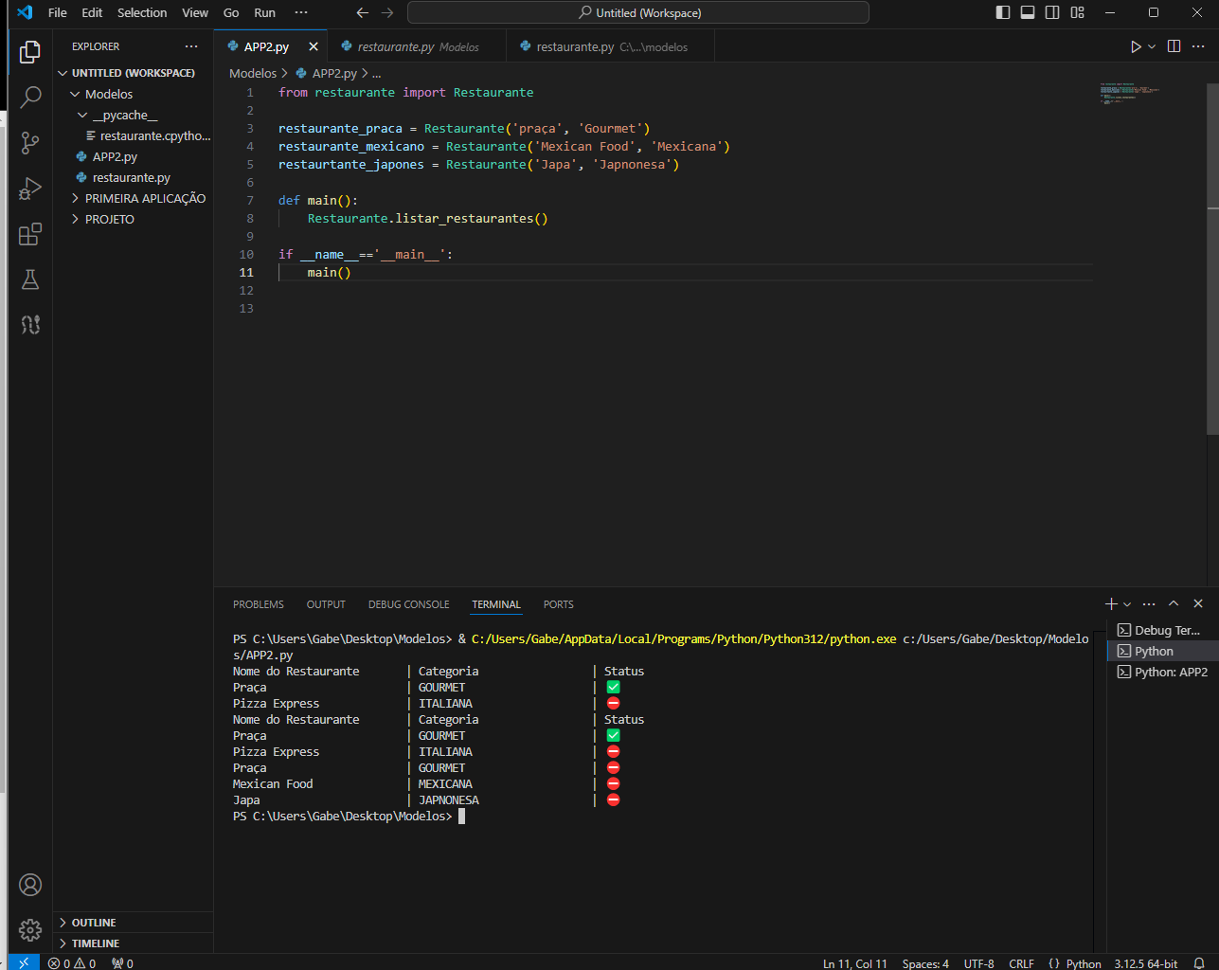Select restaurante.py in the explorer tree
1219x970 pixels.
click(x=131, y=177)
